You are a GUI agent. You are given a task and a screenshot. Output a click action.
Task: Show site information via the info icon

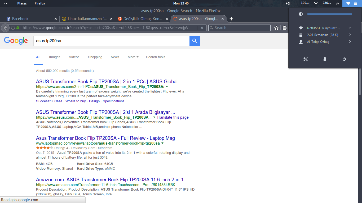13,28
